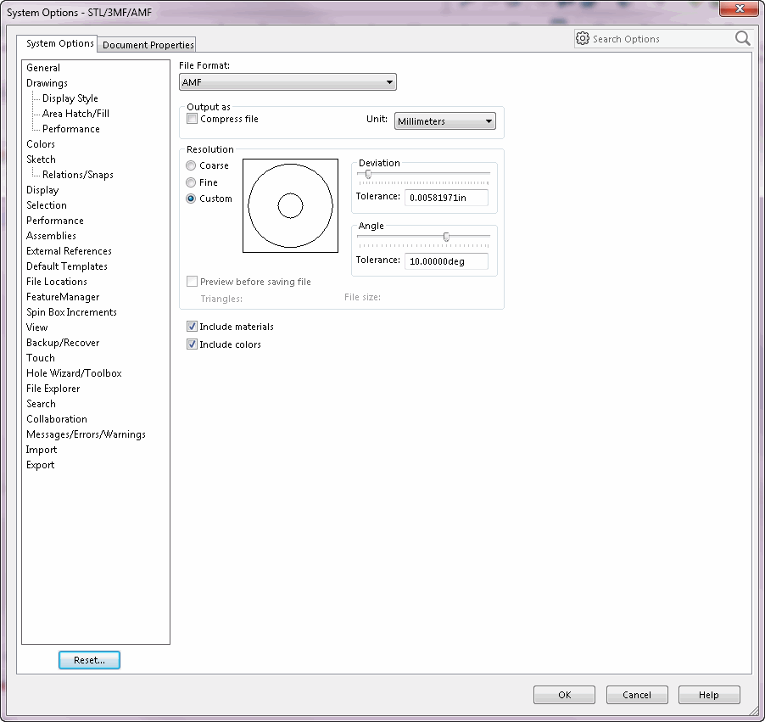Switch to System Options tab
This screenshot has height=722, width=765.
[59, 43]
